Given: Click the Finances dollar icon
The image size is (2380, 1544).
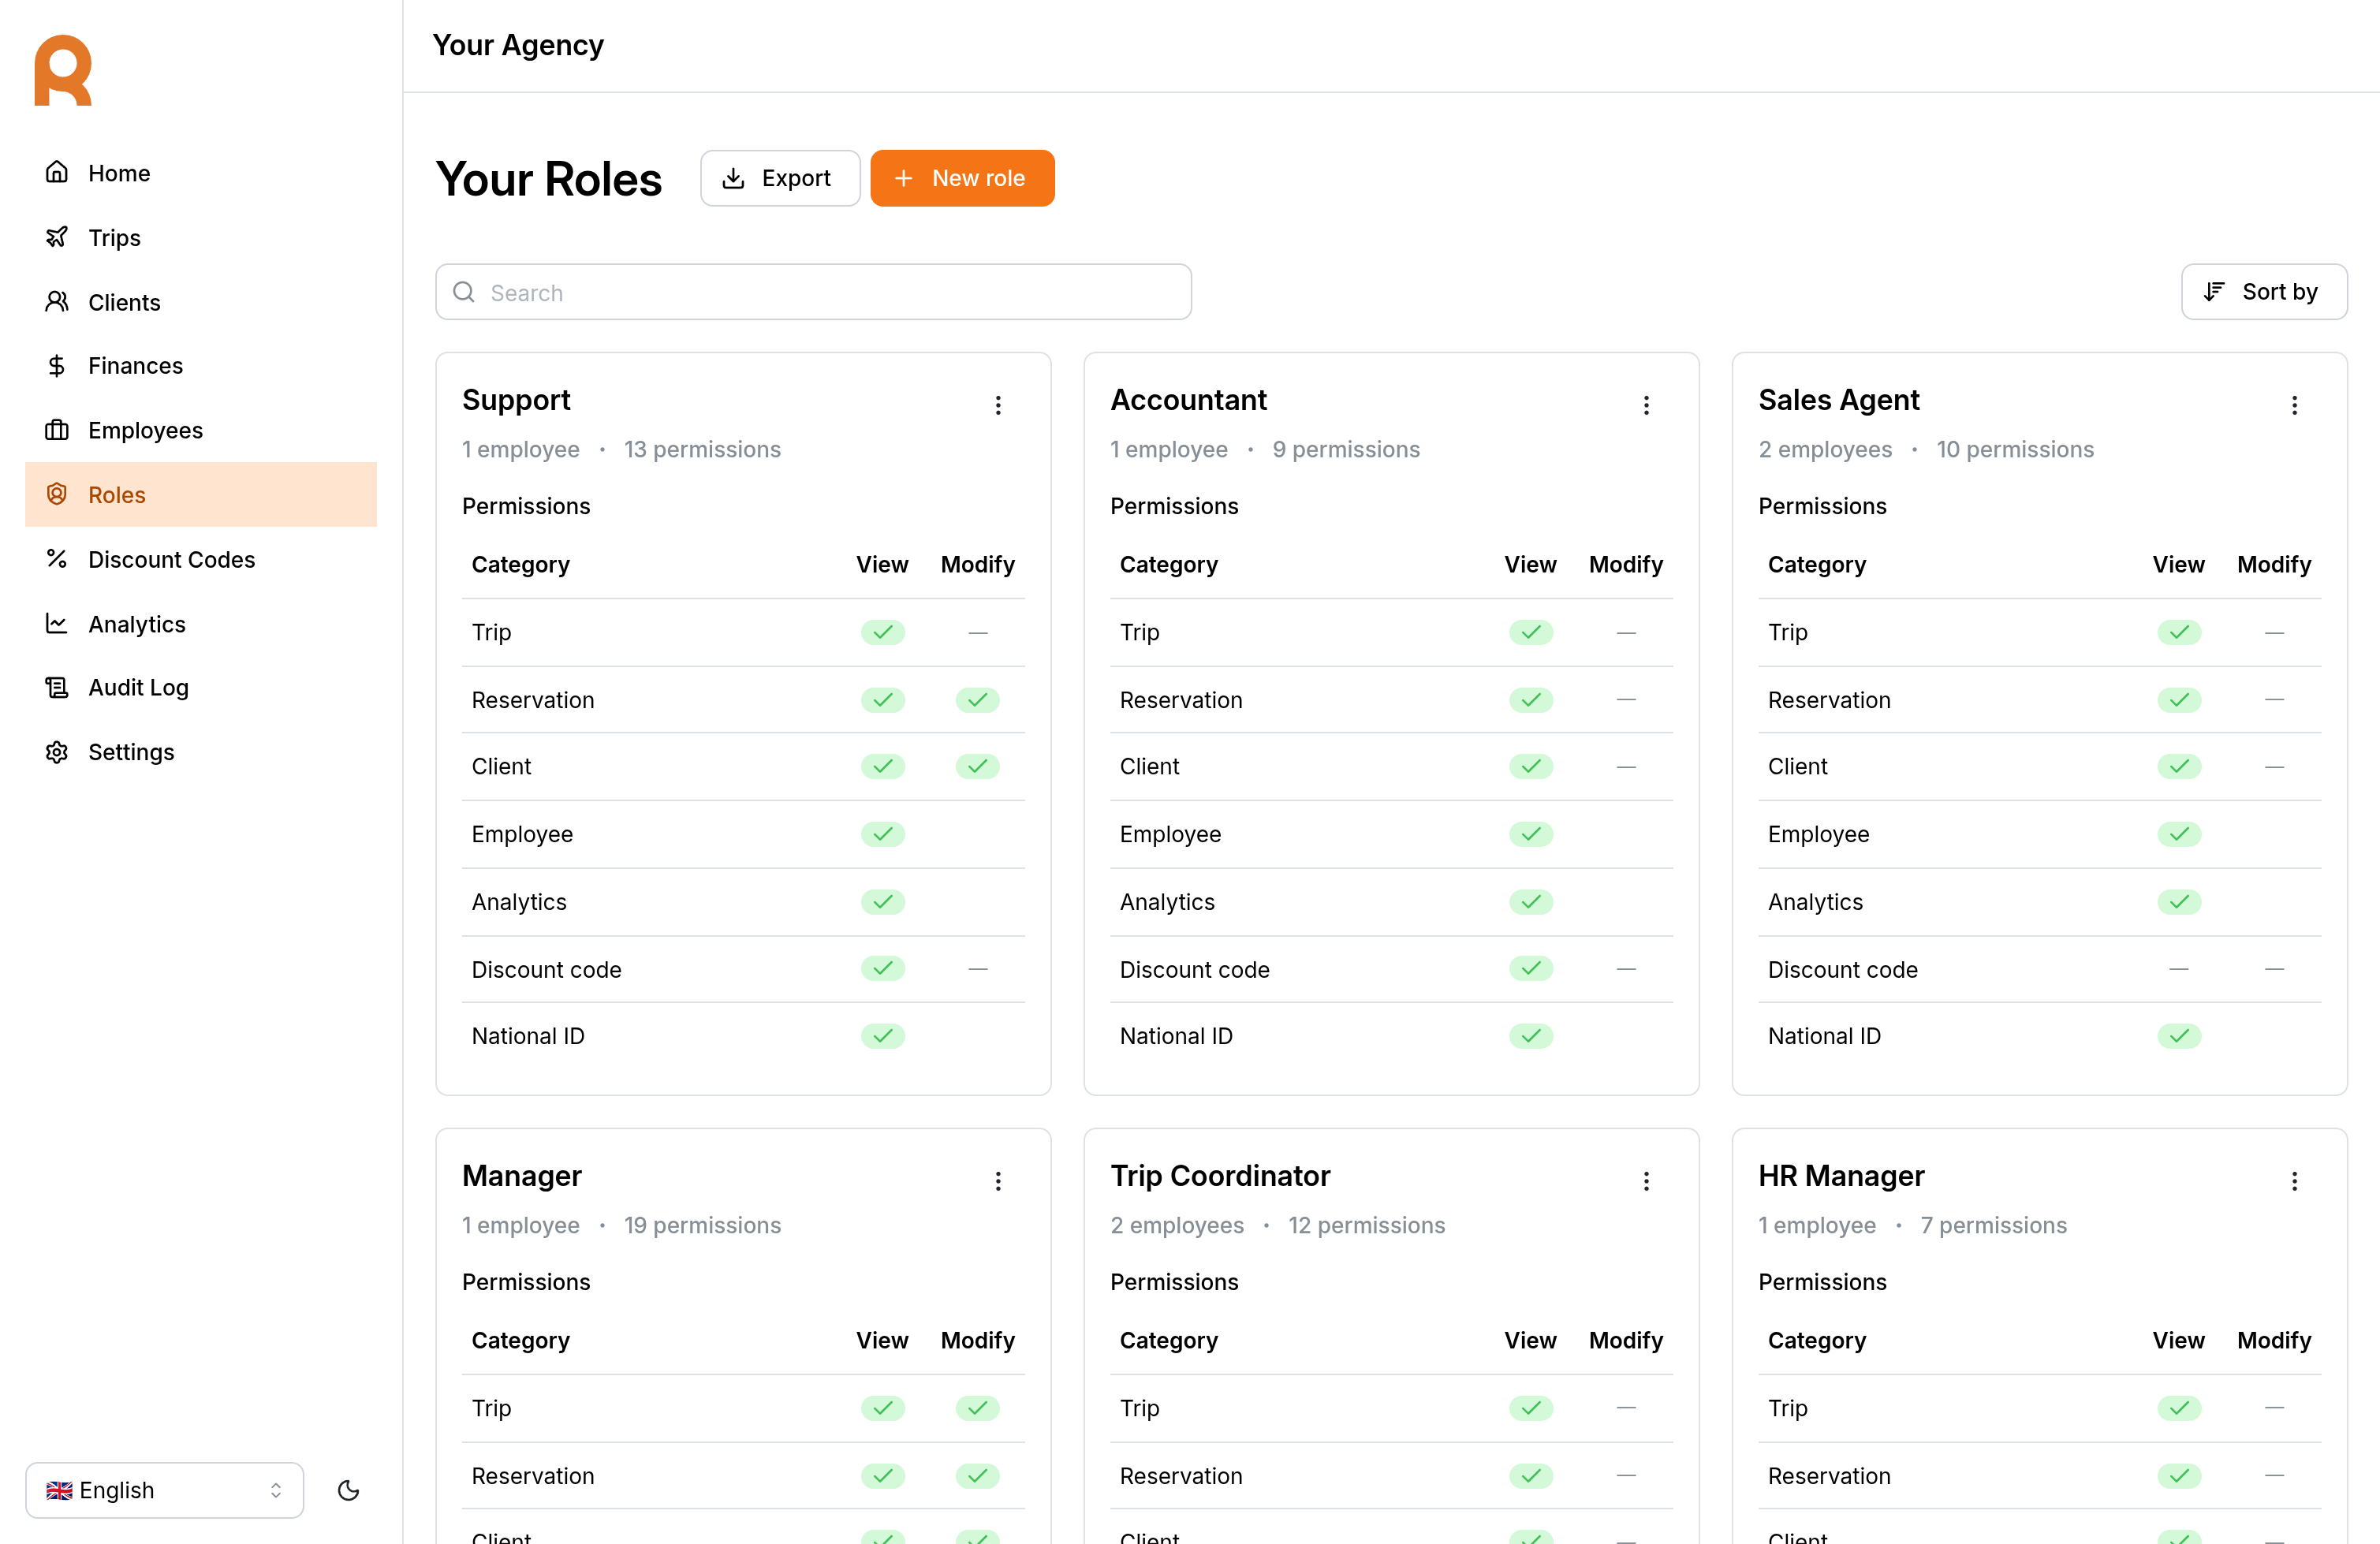Looking at the screenshot, I should pyautogui.click(x=57, y=366).
